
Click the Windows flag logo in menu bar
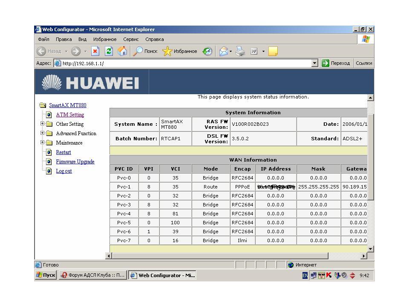click(366, 39)
